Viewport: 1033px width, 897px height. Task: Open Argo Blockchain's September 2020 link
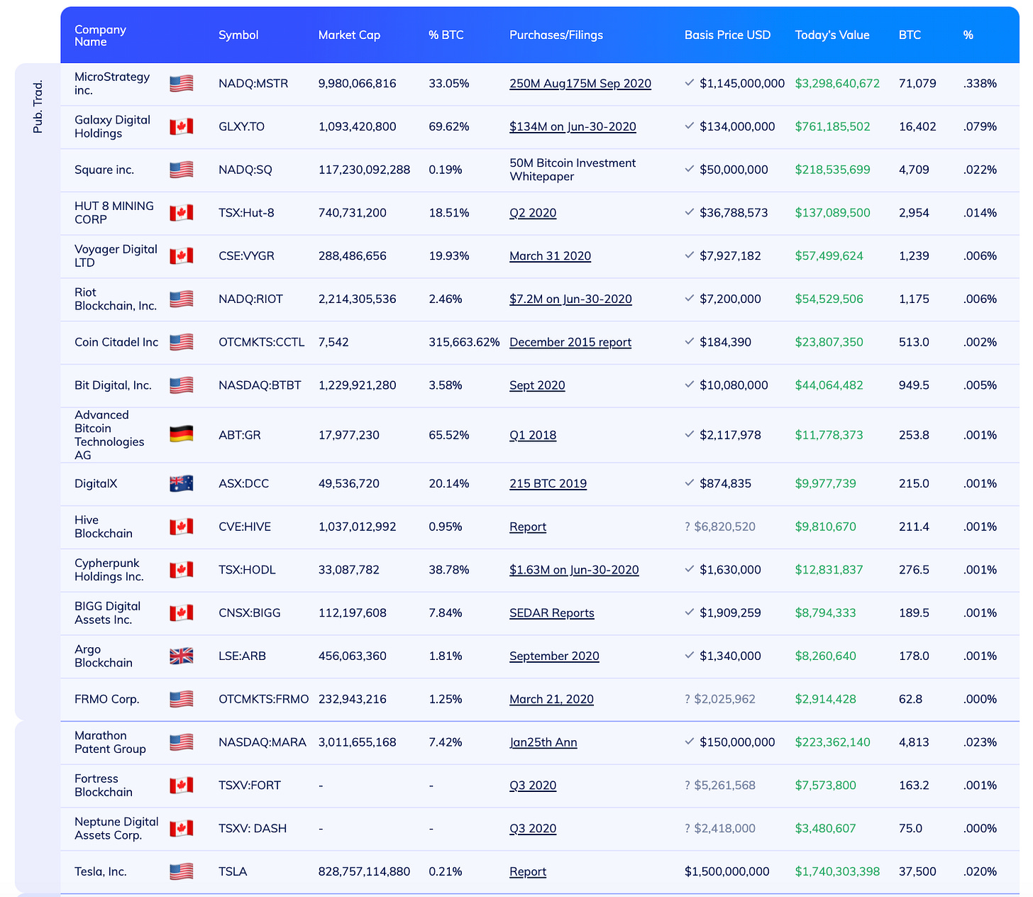(x=554, y=656)
